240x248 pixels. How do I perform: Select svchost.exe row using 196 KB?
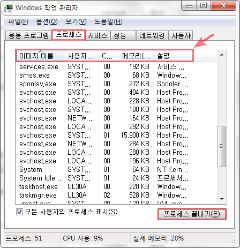pos(104,161)
